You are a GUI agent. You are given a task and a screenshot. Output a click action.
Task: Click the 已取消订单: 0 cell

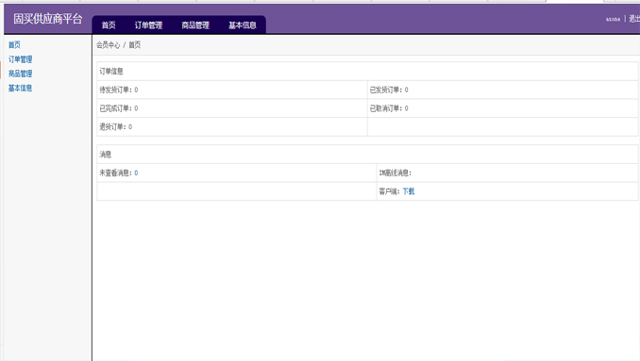503,108
